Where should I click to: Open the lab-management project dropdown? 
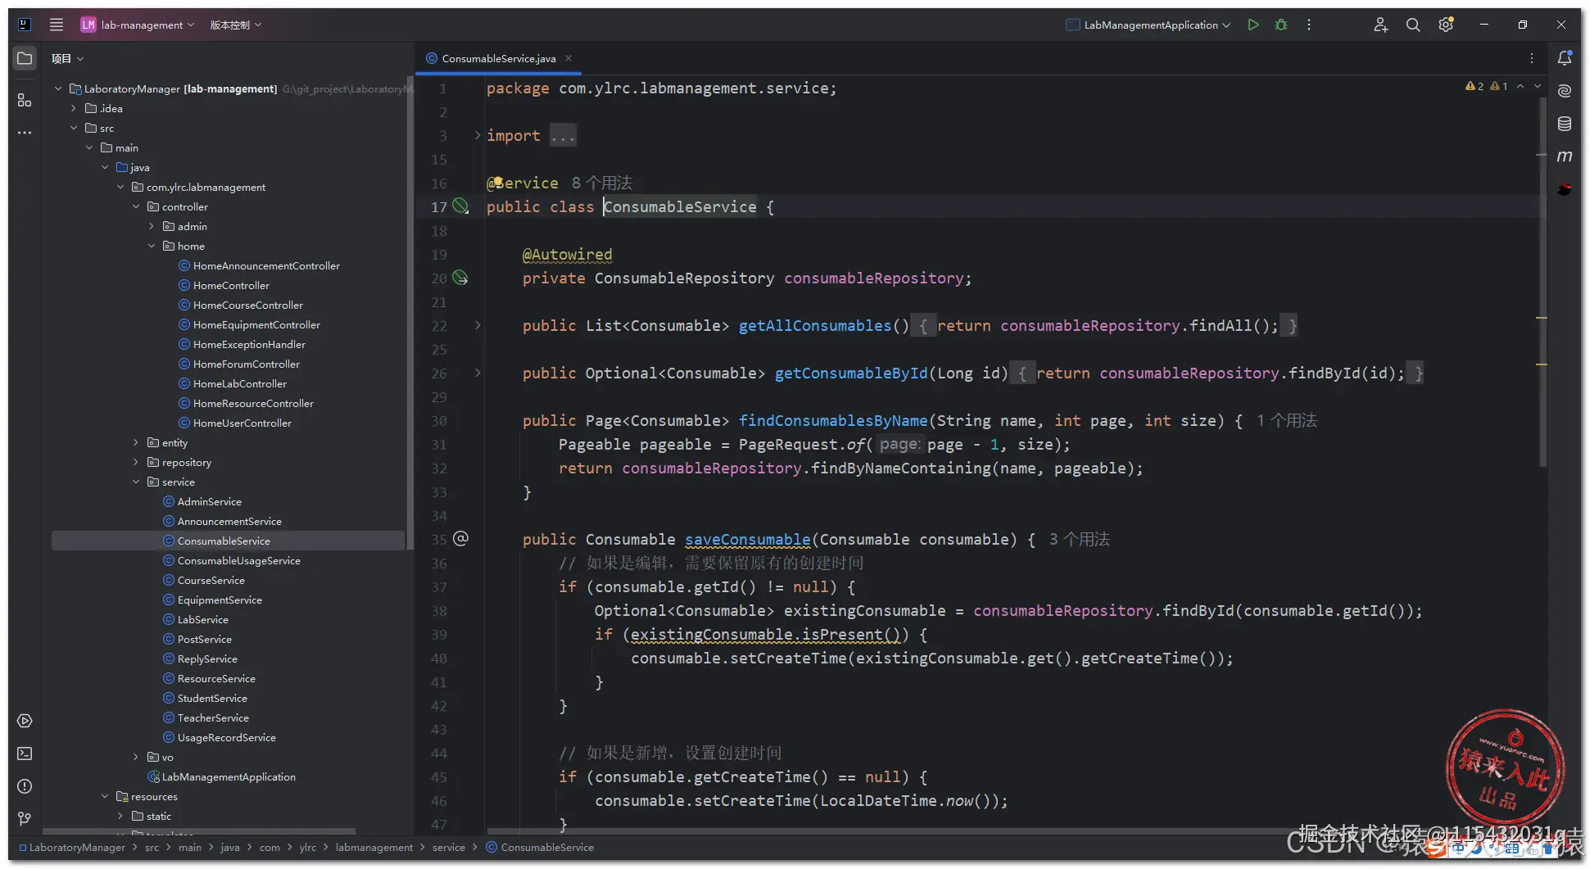[138, 25]
